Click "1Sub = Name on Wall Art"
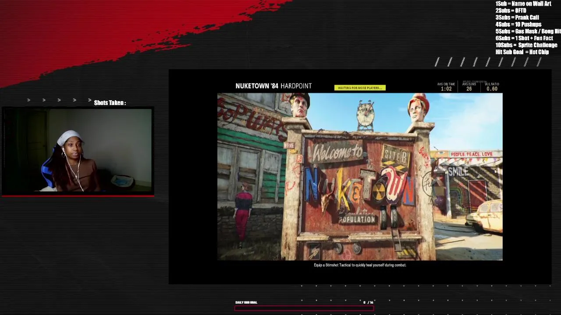This screenshot has width=561, height=315. click(x=523, y=3)
